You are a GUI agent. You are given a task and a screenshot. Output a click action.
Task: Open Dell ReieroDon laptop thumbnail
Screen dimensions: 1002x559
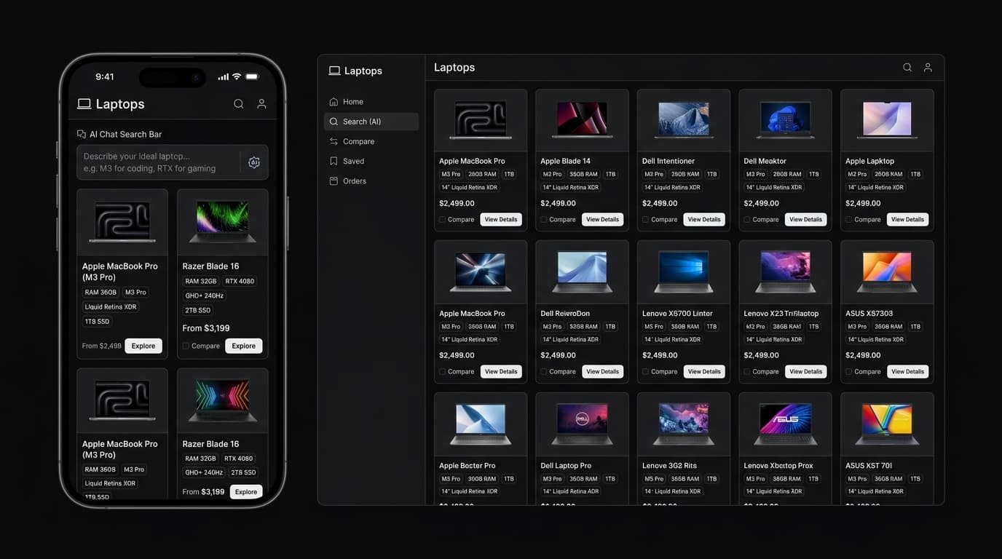pos(582,272)
